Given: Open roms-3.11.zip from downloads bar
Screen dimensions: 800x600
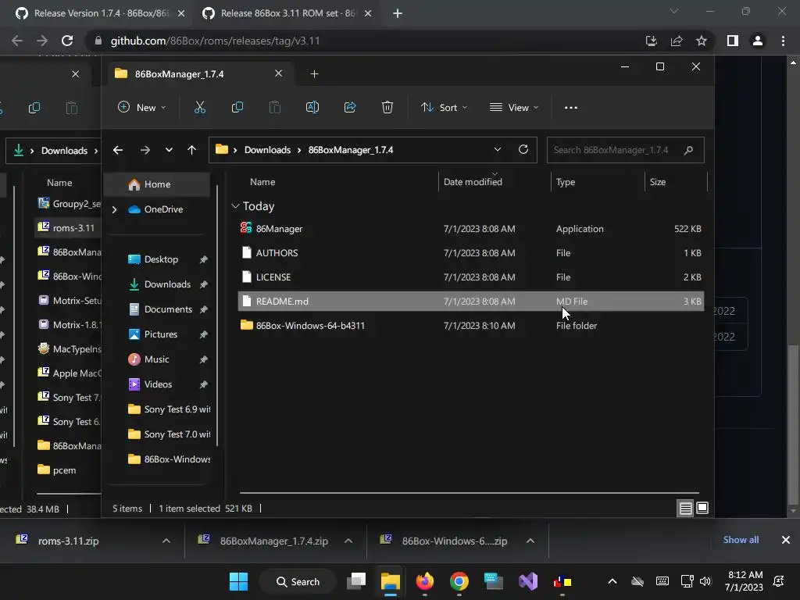Looking at the screenshot, I should 68,541.
